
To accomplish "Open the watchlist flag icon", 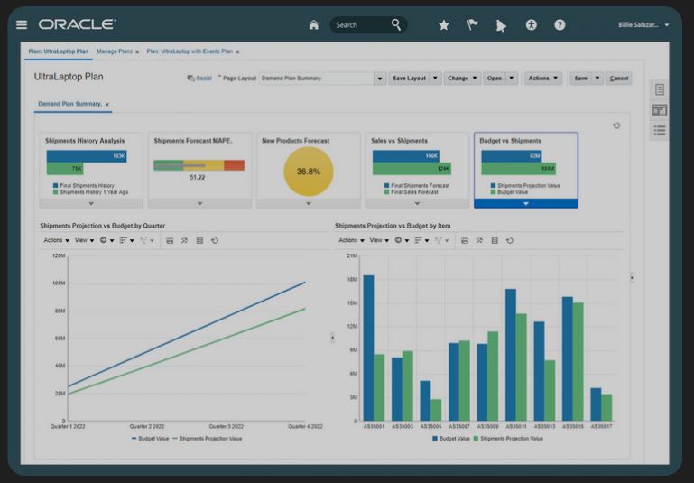I will [x=472, y=25].
